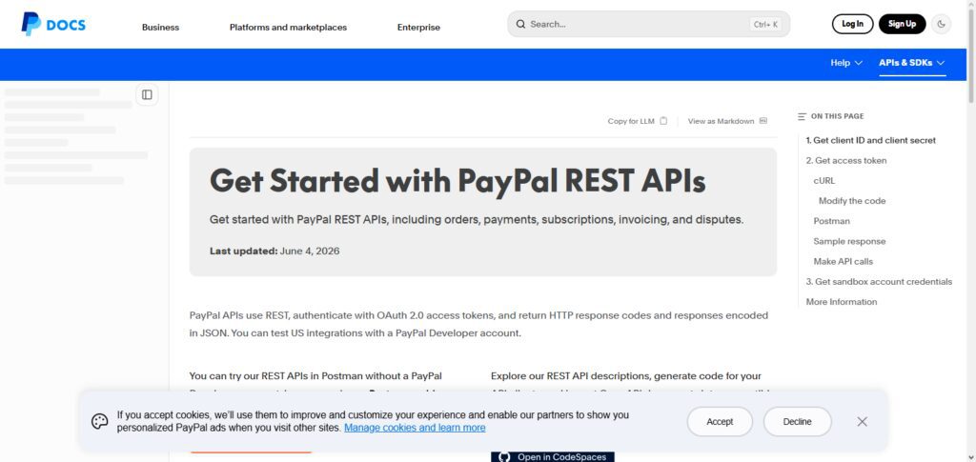Jump to Sample response section

(x=849, y=241)
